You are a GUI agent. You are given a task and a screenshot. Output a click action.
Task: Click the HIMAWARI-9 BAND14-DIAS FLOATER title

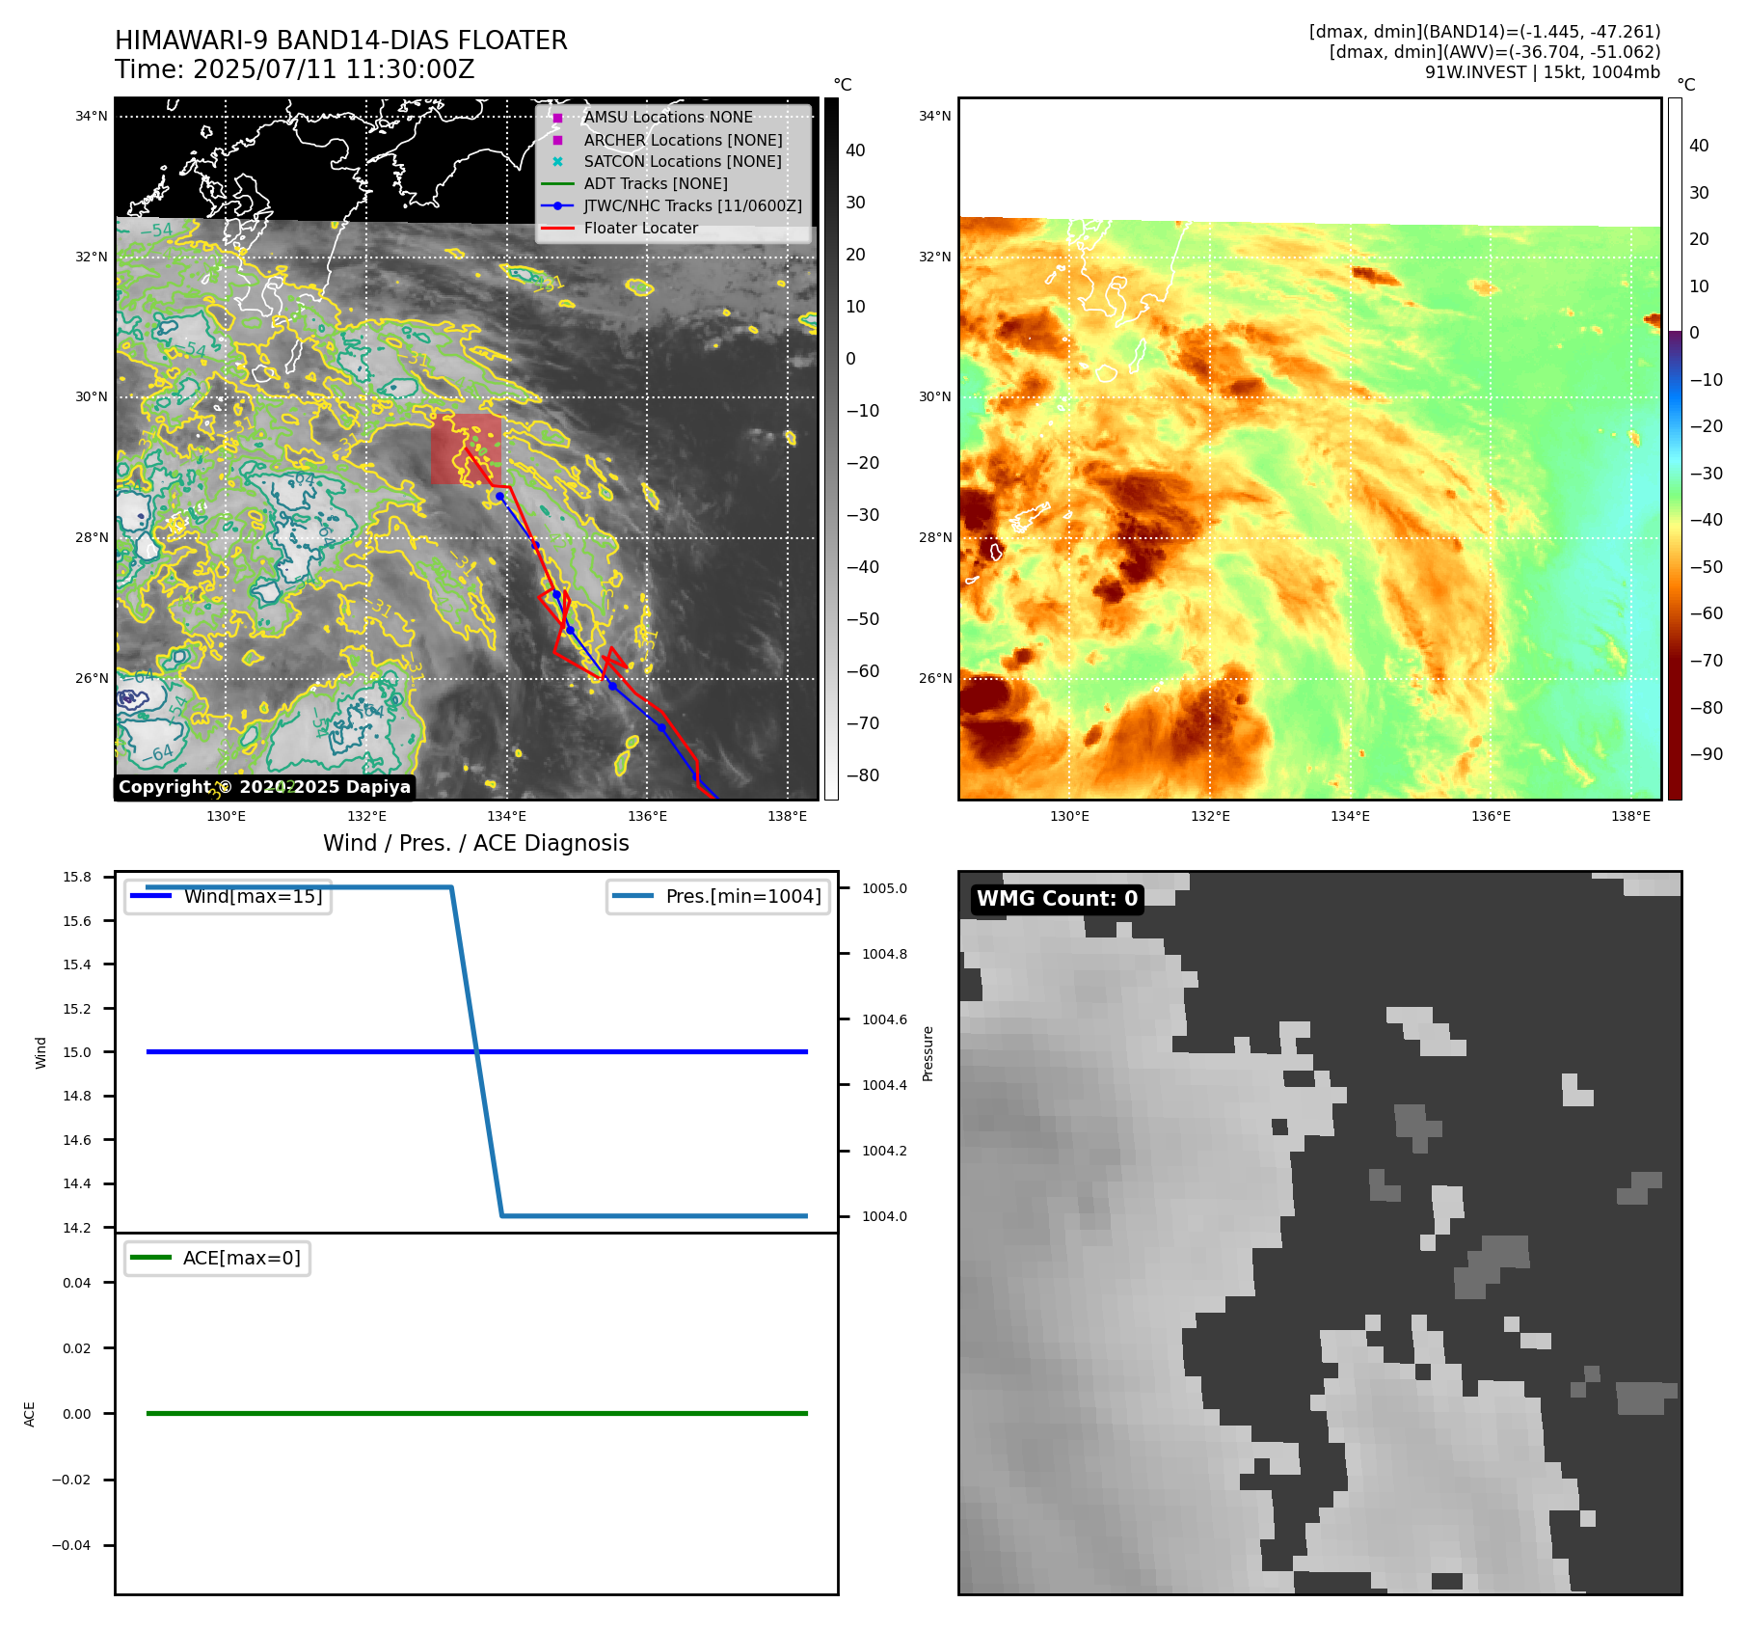click(x=341, y=41)
